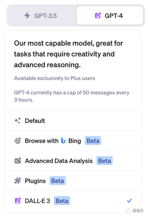The width and height of the screenshot is (148, 217).
Task: Choose the Default GPT-4 mode
Action: coord(73,120)
